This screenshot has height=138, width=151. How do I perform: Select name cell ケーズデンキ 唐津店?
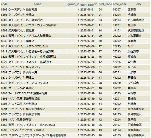coord(37,78)
